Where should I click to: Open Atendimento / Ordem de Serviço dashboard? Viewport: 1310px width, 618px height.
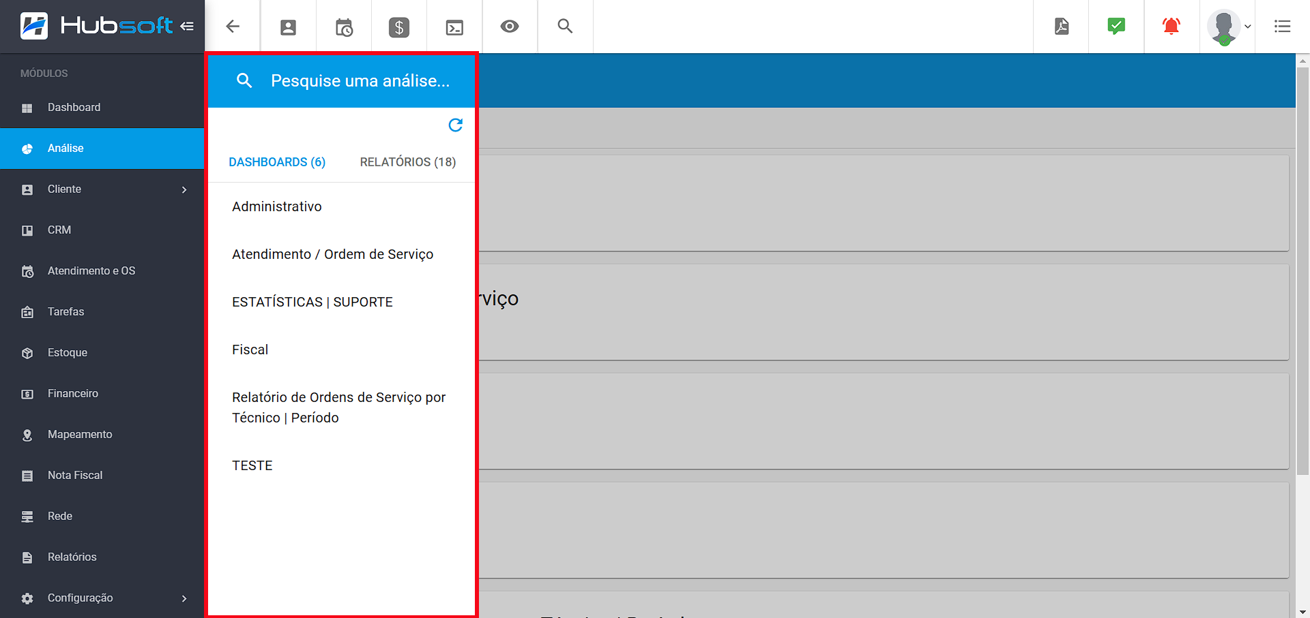[341, 254]
